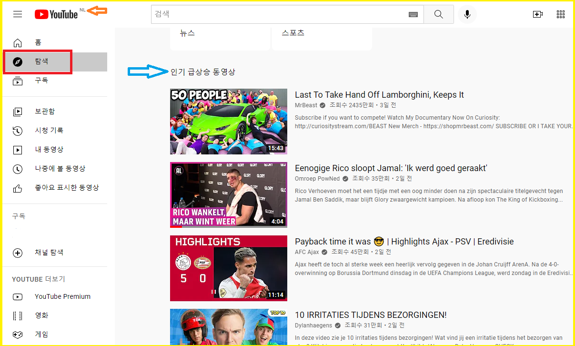Click the 게임 gamepad icon
This screenshot has width=575, height=346.
[18, 335]
